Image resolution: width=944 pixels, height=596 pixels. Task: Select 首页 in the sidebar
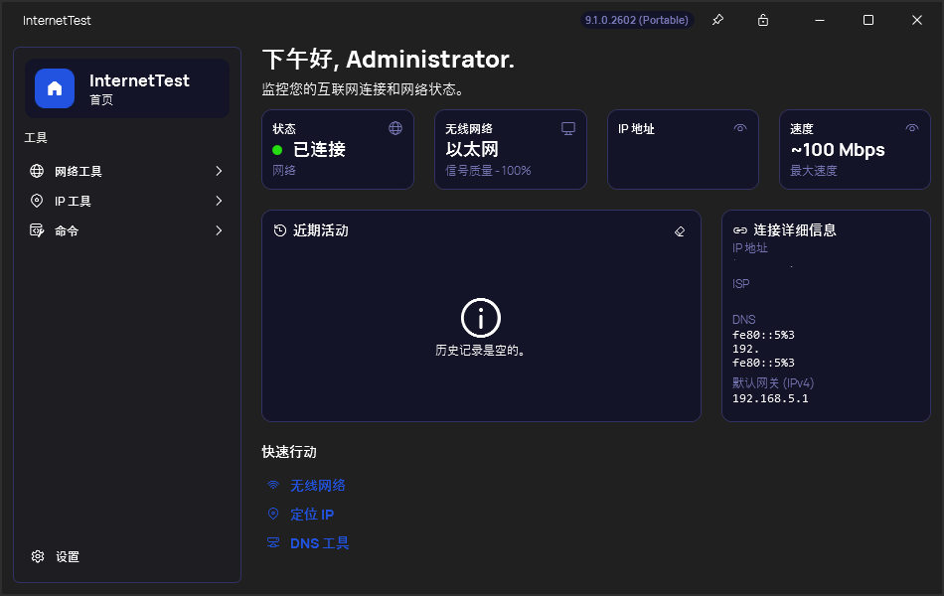126,87
